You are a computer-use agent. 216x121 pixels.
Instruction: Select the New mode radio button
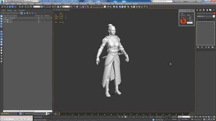[188, 17]
